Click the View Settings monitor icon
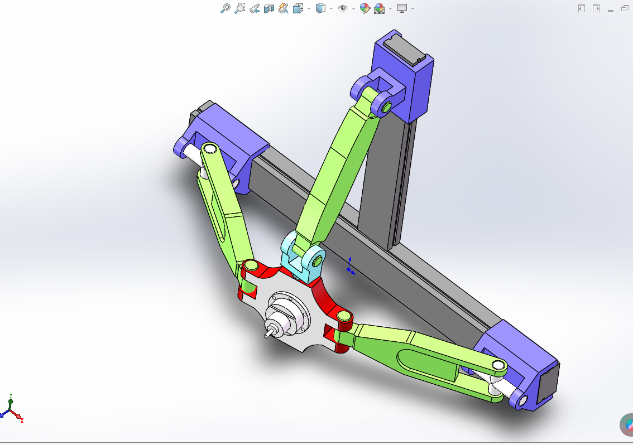Image resolution: width=633 pixels, height=445 pixels. 402,8
